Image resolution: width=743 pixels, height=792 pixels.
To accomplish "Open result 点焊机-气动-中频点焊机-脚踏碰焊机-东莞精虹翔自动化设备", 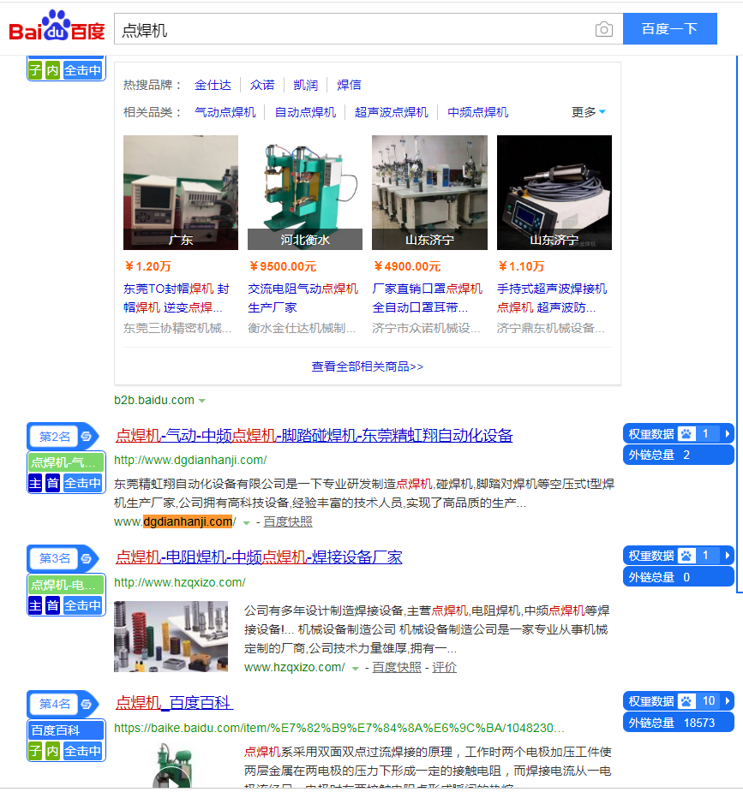I will tap(314, 436).
